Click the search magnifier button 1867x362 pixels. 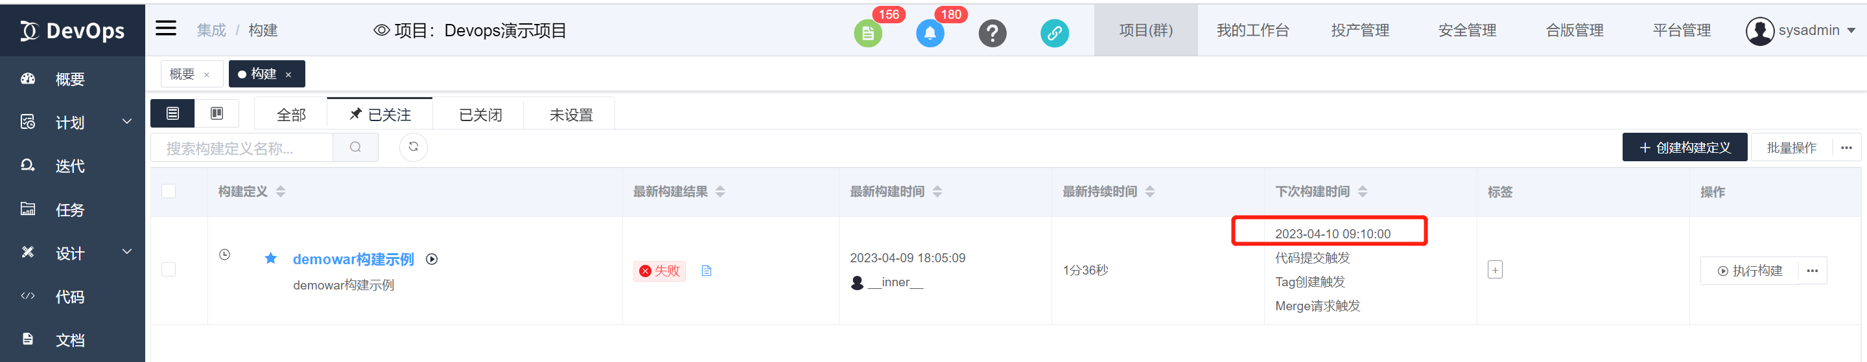355,148
